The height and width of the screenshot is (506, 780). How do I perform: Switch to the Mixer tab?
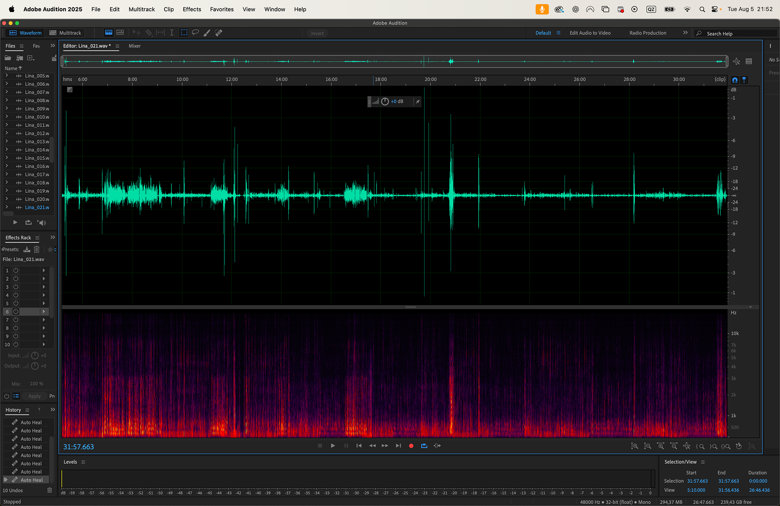(134, 46)
